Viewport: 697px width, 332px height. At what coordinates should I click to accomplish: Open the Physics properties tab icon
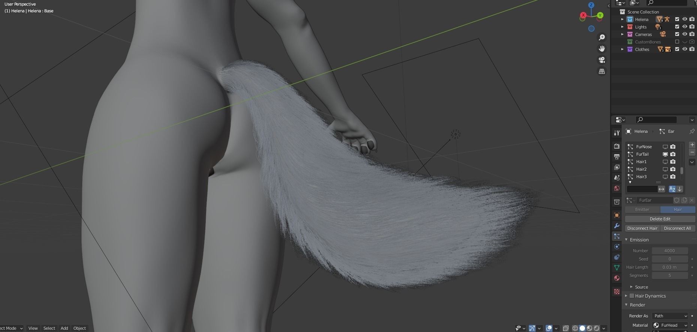617,247
